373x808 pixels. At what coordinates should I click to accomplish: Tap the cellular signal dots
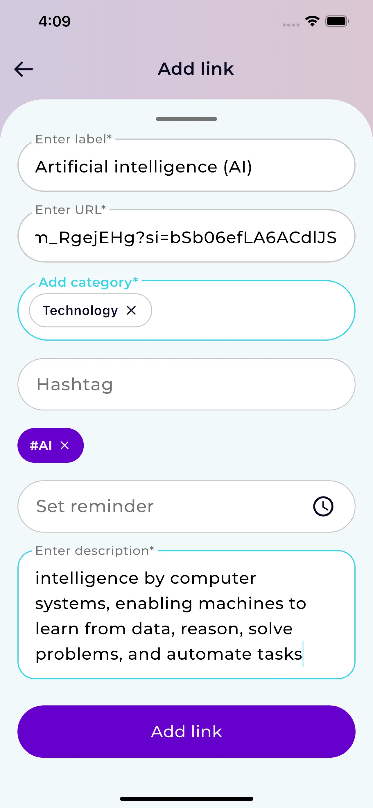pos(291,25)
